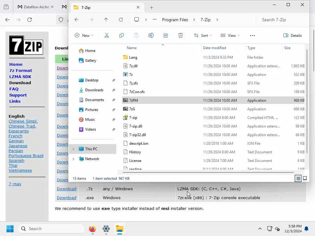Expand the Network tree node

tap(74, 159)
